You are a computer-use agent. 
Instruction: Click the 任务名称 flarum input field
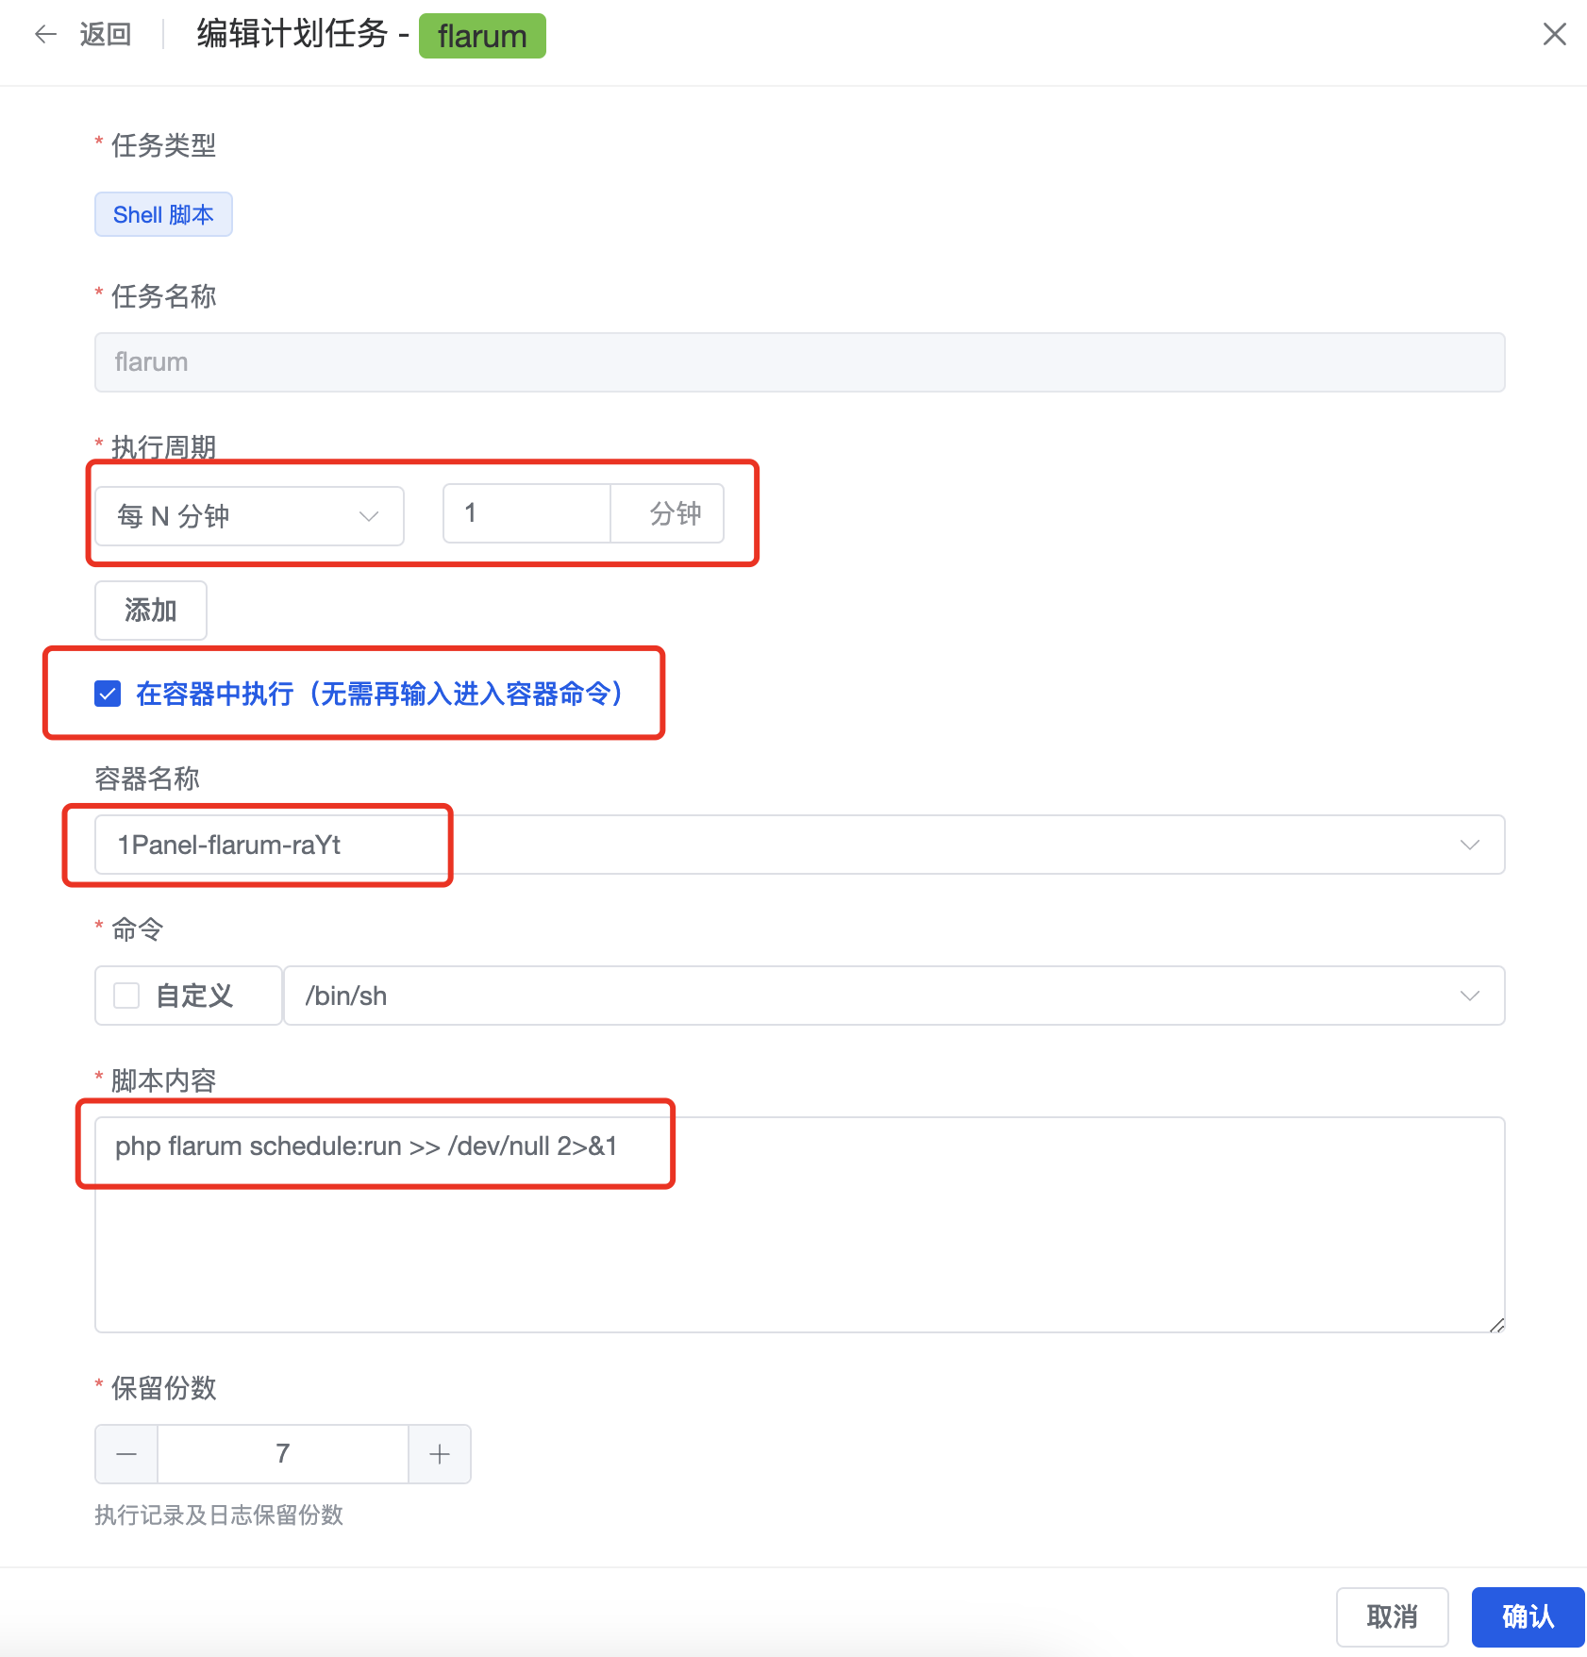pyautogui.click(x=798, y=362)
